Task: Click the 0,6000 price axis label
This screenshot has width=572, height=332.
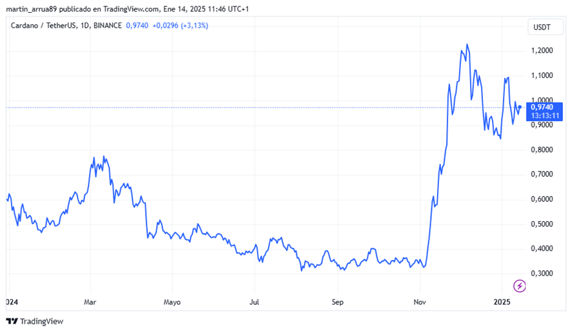Action: [x=542, y=199]
